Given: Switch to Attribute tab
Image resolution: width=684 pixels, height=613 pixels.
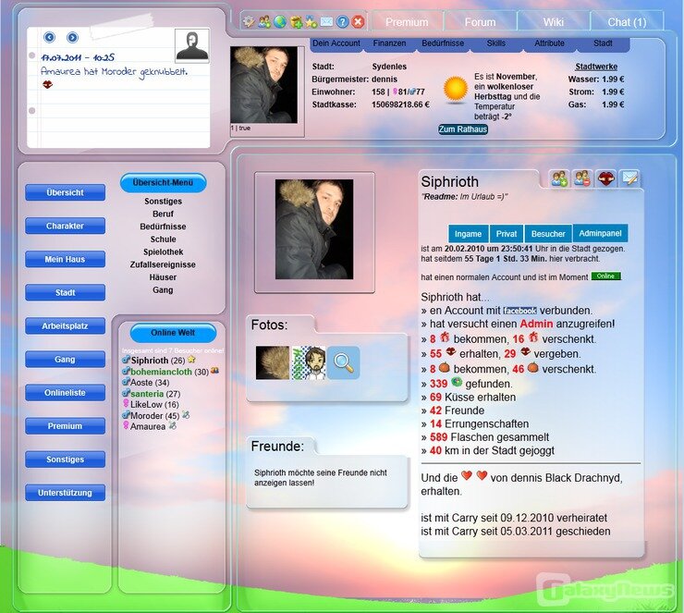Looking at the screenshot, I should 549,43.
